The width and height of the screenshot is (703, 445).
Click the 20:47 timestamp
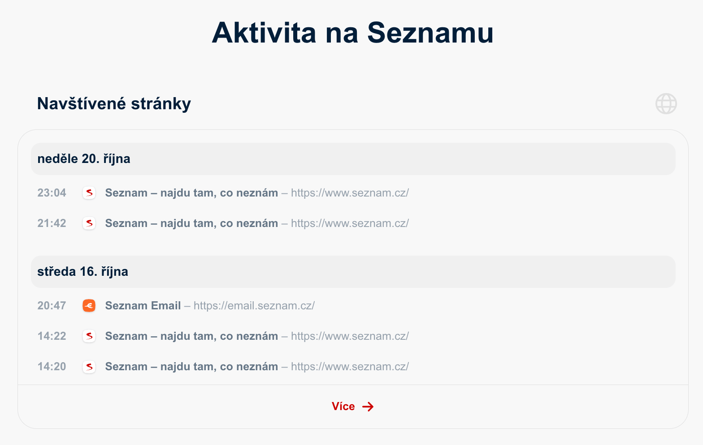52,306
